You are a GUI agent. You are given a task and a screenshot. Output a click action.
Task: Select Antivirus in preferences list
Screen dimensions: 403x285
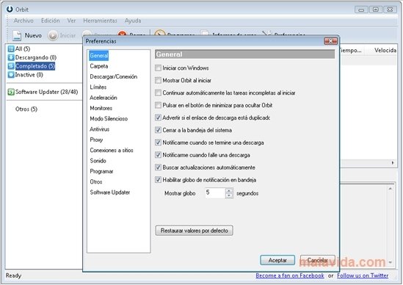[x=99, y=129]
